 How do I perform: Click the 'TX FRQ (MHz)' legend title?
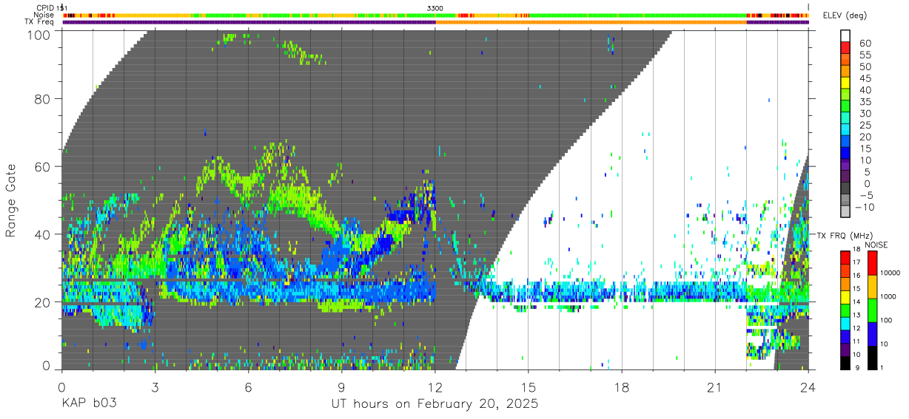point(845,235)
